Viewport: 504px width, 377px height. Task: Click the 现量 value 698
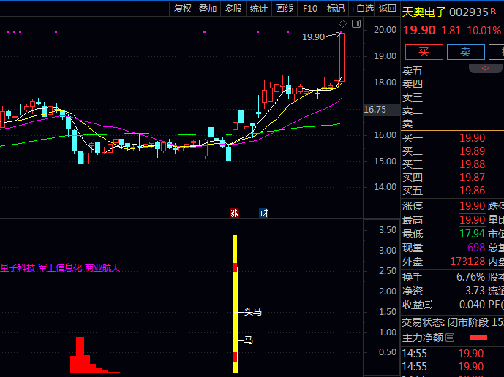[476, 248]
